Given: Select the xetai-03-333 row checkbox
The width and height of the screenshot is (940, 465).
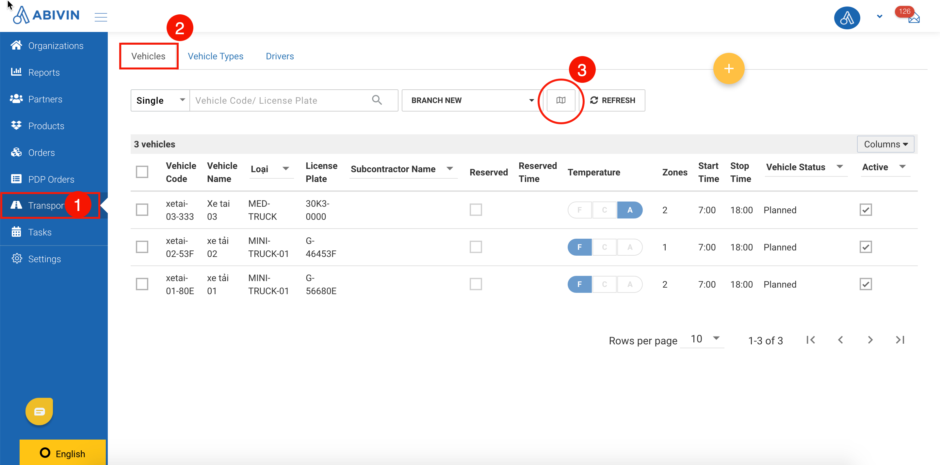Looking at the screenshot, I should (x=142, y=210).
